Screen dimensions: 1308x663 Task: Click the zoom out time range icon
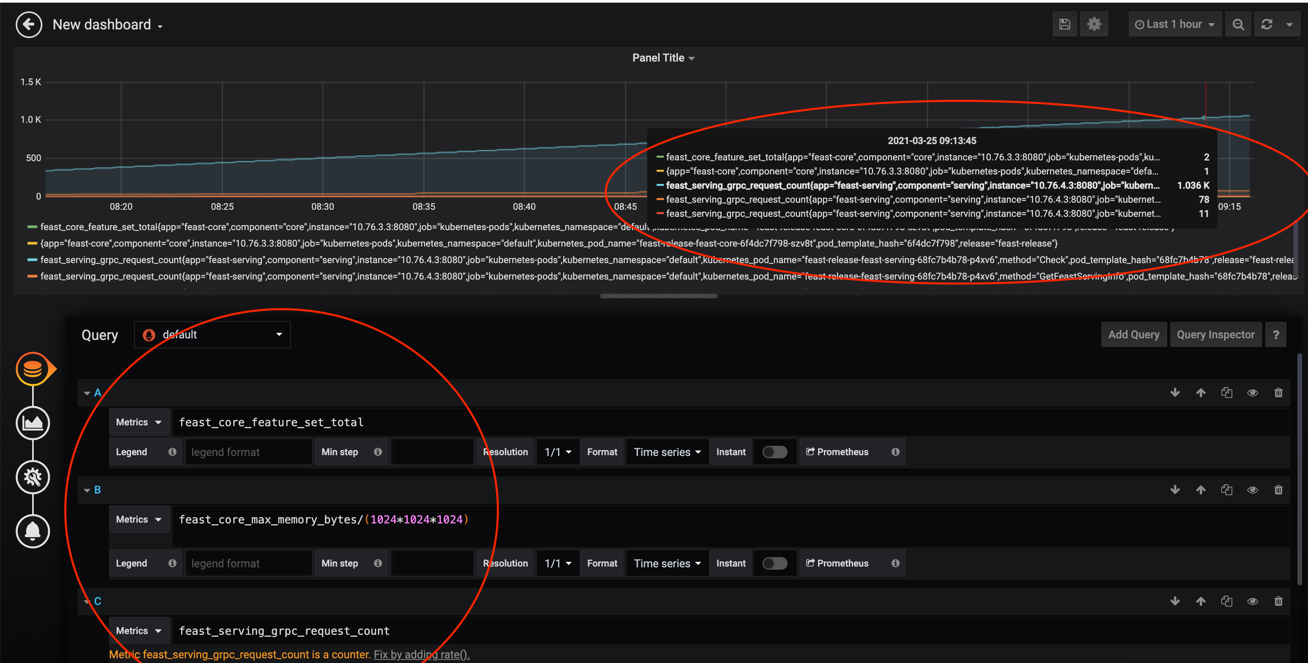(x=1238, y=24)
